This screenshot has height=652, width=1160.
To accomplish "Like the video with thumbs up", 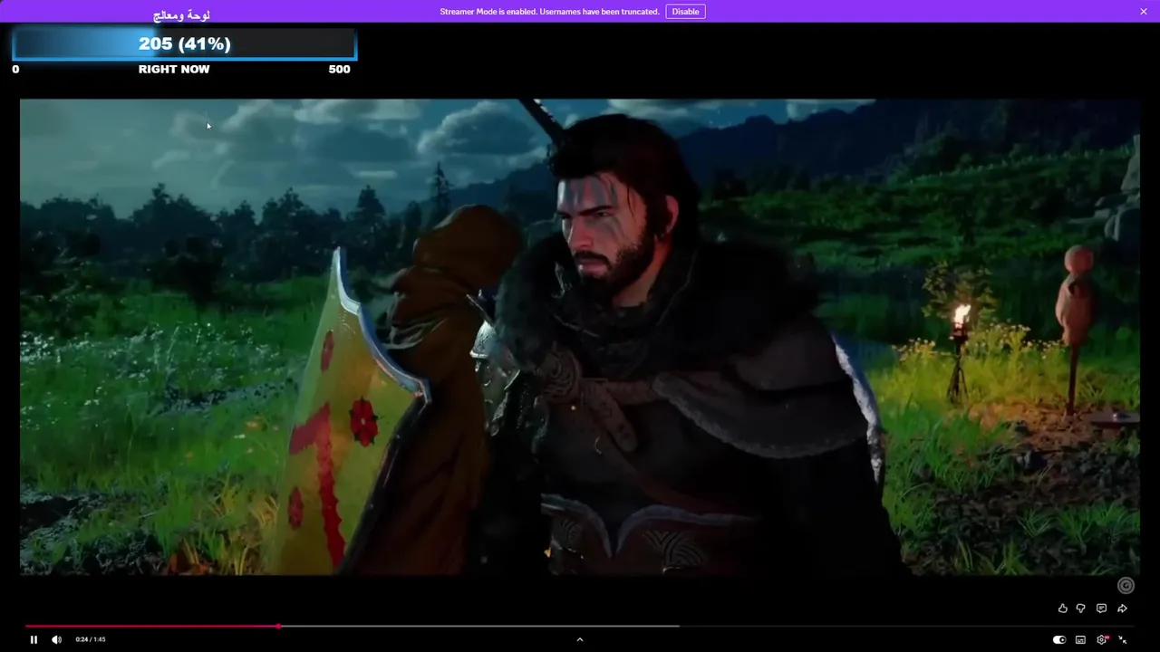I will click(1063, 609).
